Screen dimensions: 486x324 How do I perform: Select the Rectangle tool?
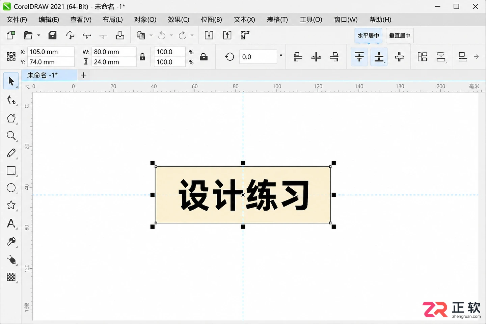[11, 171]
